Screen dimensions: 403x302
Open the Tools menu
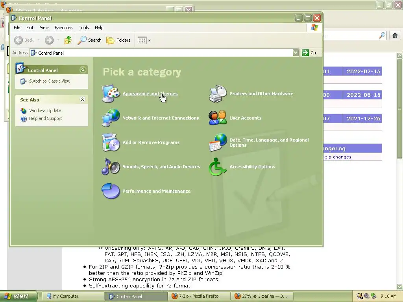point(84,28)
